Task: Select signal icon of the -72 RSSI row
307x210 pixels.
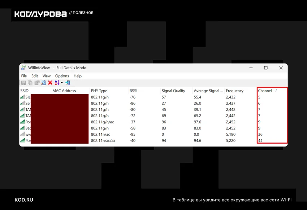Action: point(22,116)
